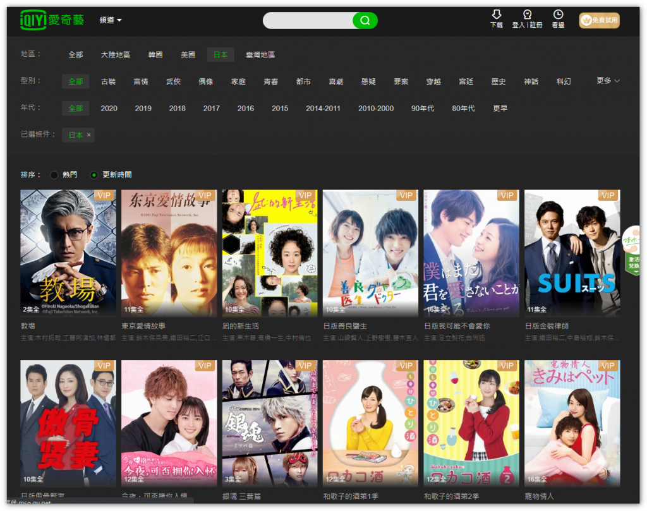This screenshot has height=511, width=647.
Task: Open the login/register user icon
Action: click(527, 19)
